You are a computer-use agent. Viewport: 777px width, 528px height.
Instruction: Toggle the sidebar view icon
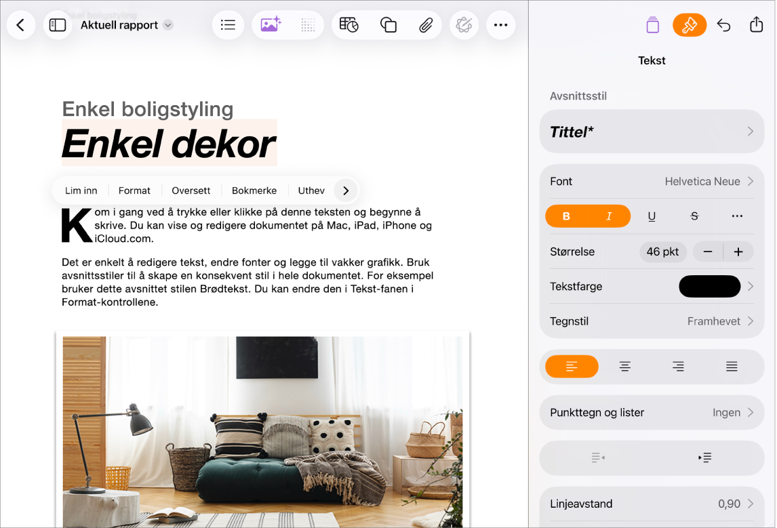pyautogui.click(x=58, y=25)
